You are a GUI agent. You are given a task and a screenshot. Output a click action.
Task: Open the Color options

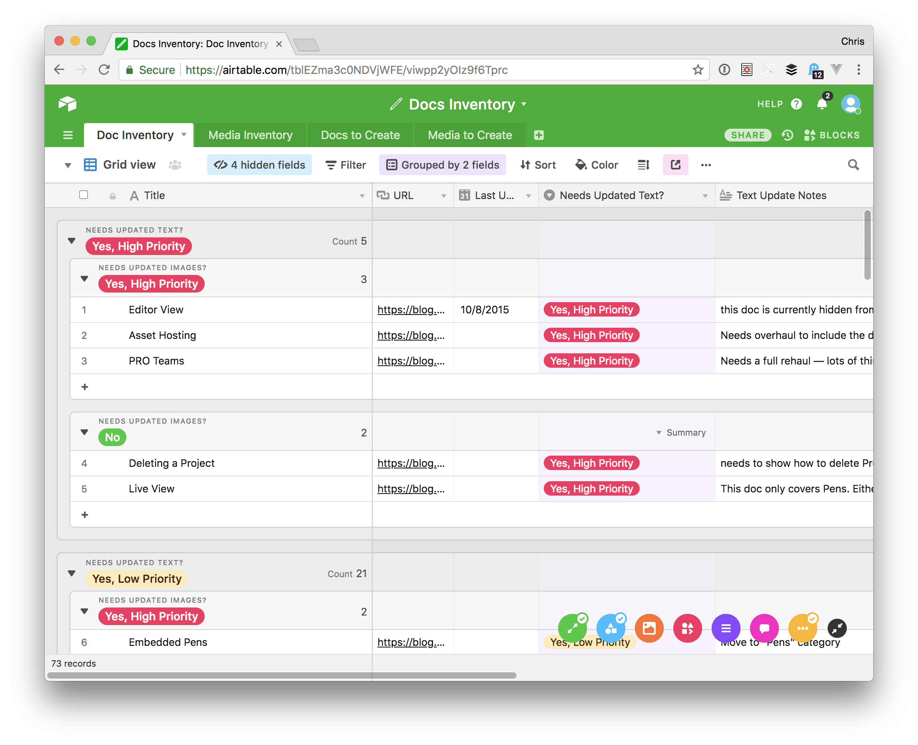pos(597,165)
